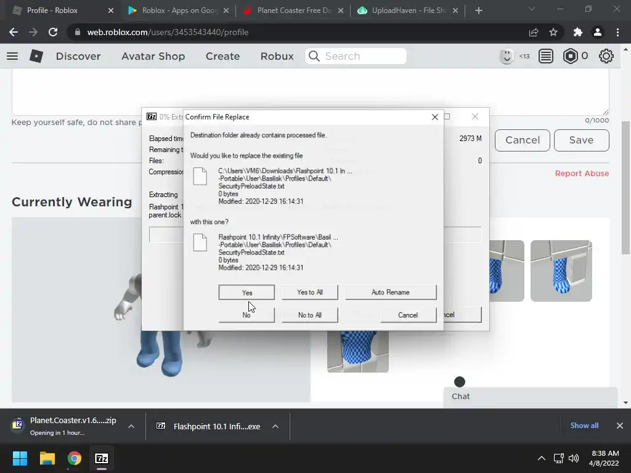This screenshot has height=473, width=631.
Task: Cancel the Confirm File Replace dialog
Action: click(x=408, y=315)
